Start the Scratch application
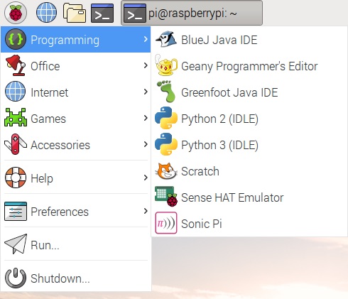Image resolution: width=348 pixels, height=299 pixels. tap(249, 171)
